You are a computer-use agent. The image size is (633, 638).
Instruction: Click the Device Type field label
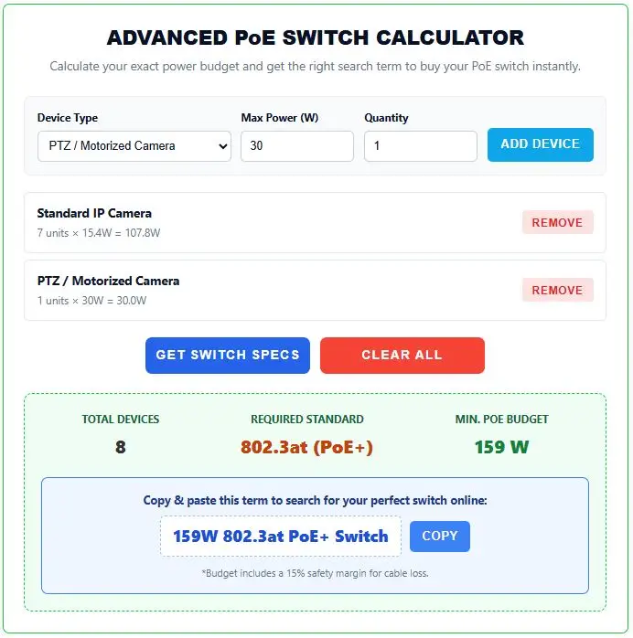pos(68,118)
